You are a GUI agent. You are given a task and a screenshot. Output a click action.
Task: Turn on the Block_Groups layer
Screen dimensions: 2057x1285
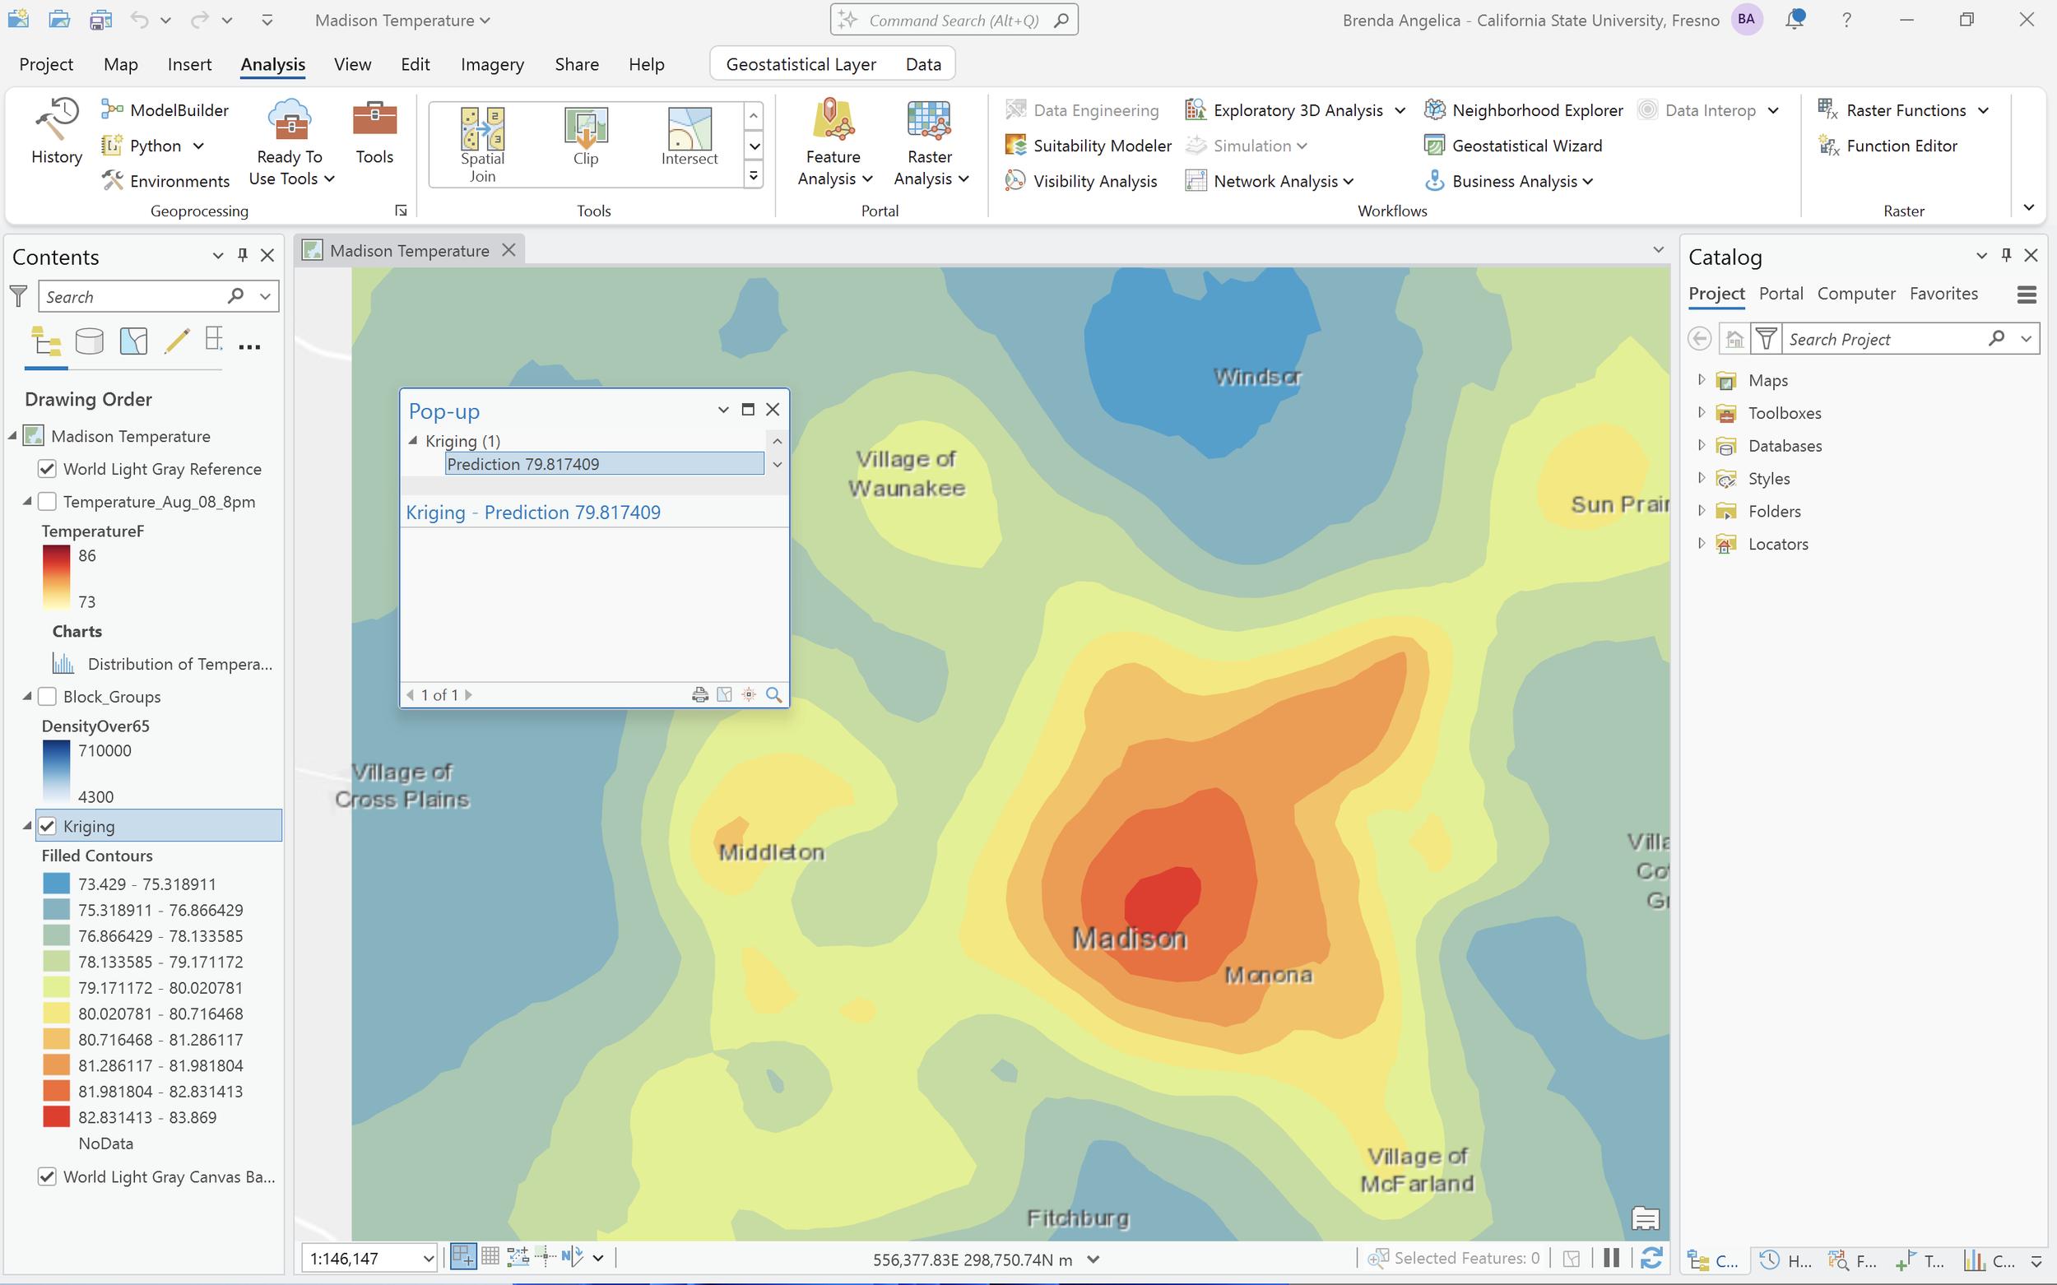coord(48,696)
